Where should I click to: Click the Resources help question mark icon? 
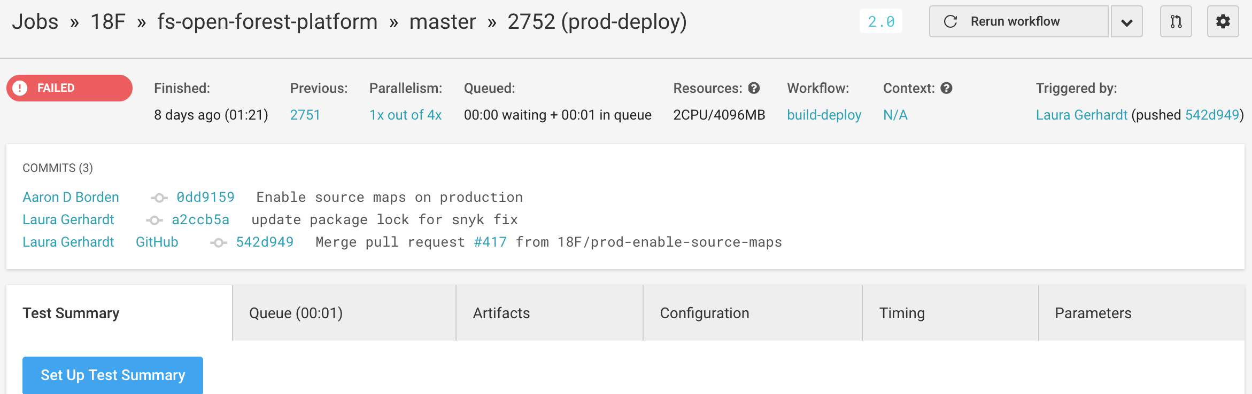tap(754, 88)
